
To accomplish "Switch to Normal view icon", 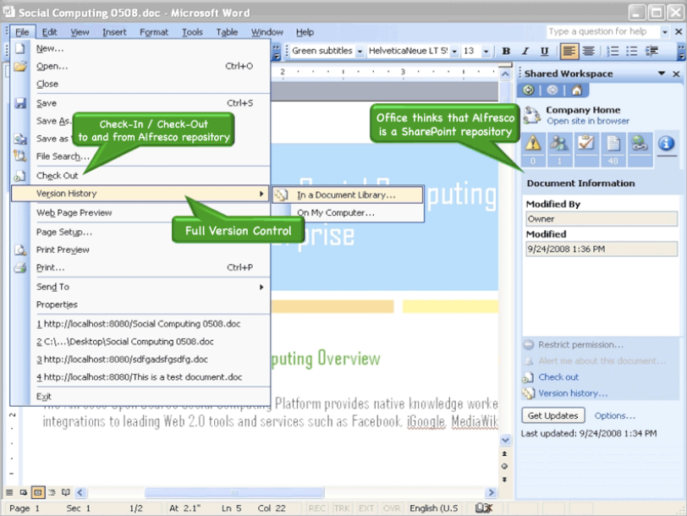I will click(x=9, y=492).
